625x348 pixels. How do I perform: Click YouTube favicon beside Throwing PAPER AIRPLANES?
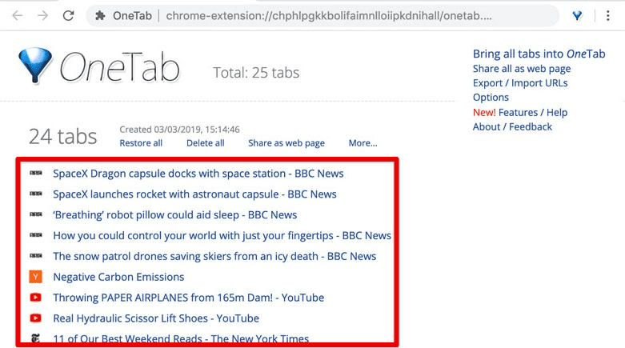pos(35,298)
